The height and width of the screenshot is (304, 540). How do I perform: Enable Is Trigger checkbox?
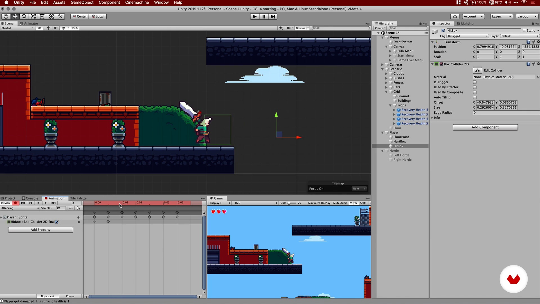pos(475,82)
